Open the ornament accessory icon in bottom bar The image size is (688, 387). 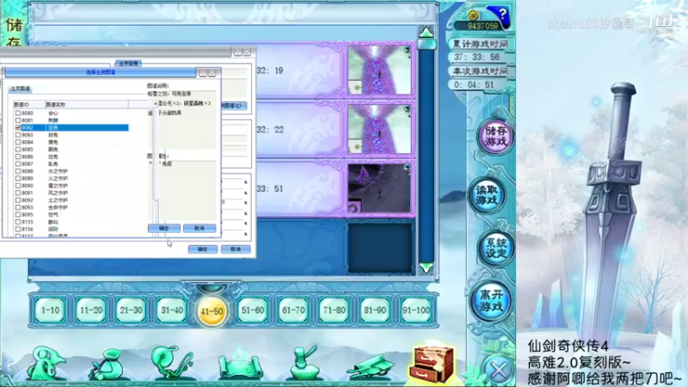pyautogui.click(x=172, y=362)
